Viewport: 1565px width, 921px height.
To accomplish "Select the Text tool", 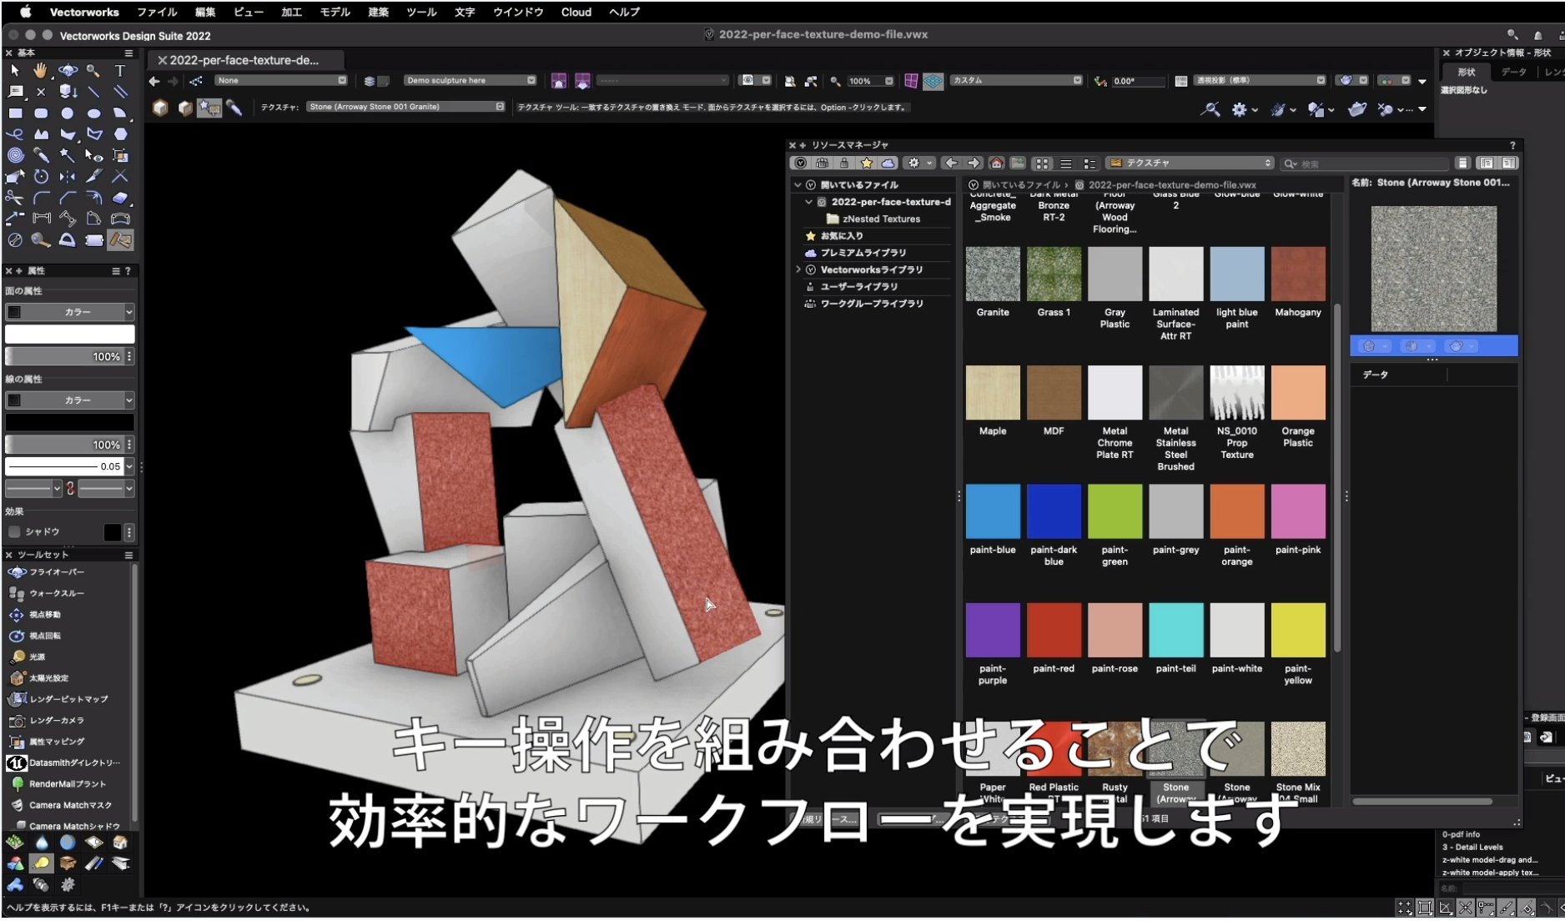I will point(120,71).
